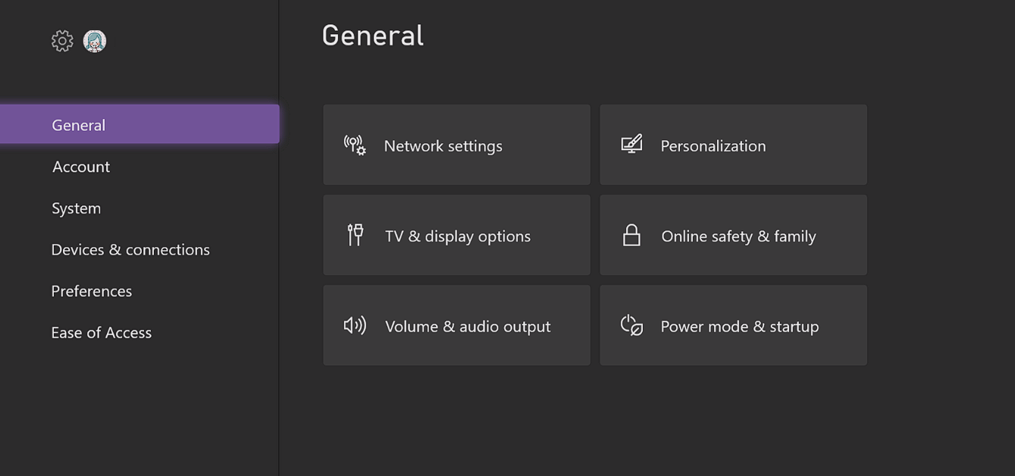Select the TV & display options label

click(x=458, y=236)
